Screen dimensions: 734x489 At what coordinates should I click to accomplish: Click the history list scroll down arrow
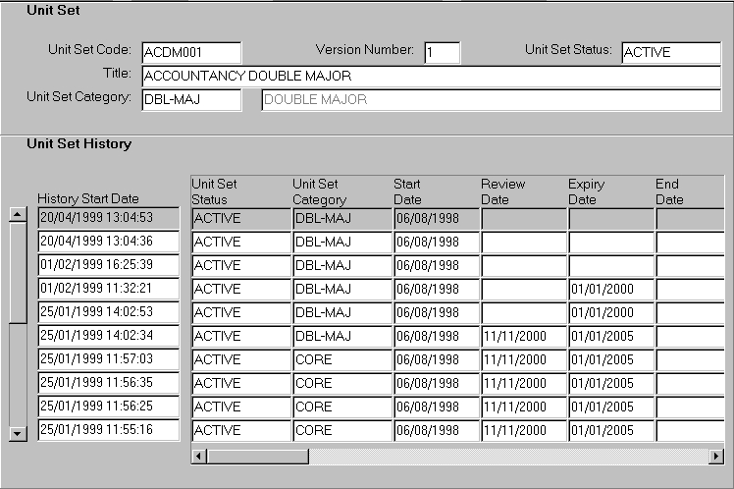pyautogui.click(x=18, y=432)
